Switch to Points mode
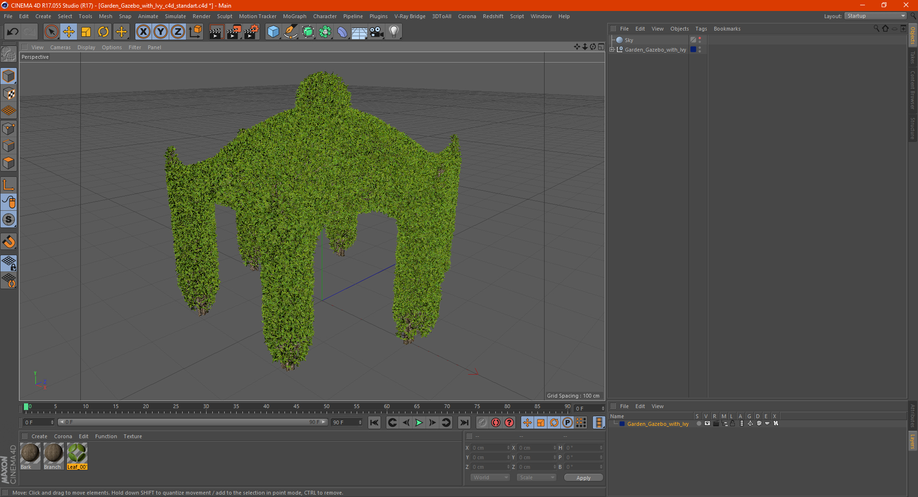The height and width of the screenshot is (497, 918). (x=9, y=129)
